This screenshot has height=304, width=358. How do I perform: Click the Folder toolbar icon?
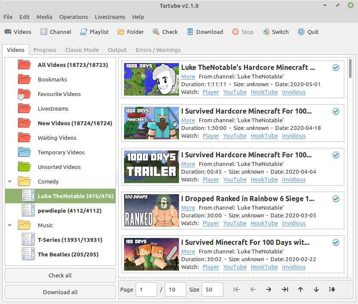pos(121,32)
